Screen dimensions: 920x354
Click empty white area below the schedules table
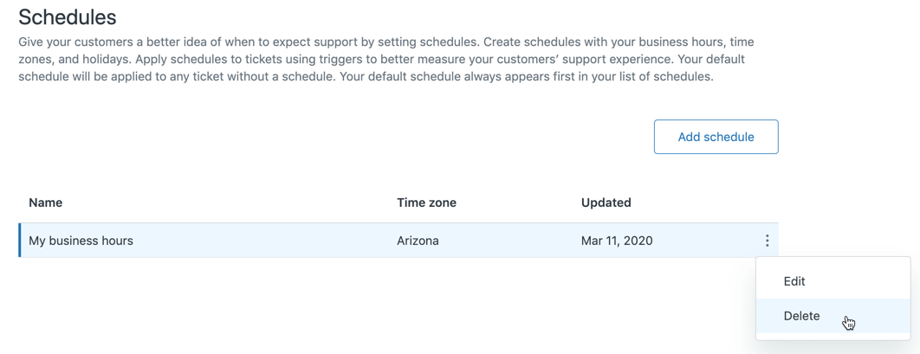pos(347,312)
